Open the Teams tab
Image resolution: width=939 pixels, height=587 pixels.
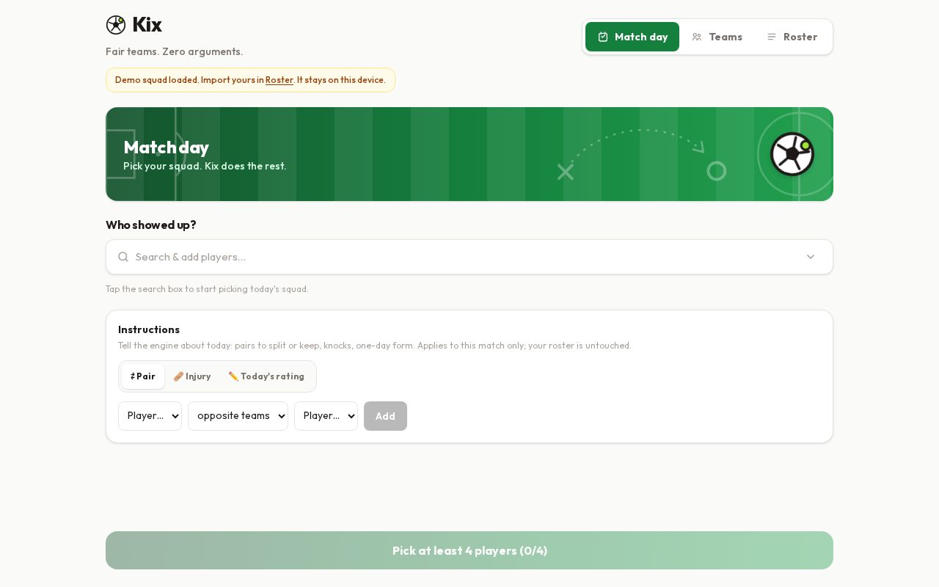point(717,37)
